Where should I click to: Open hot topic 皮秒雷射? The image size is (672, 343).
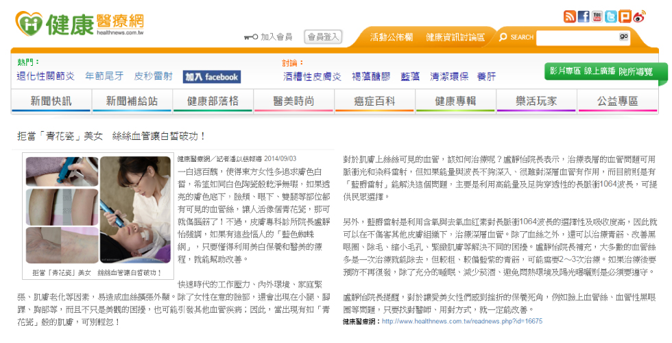click(x=153, y=76)
